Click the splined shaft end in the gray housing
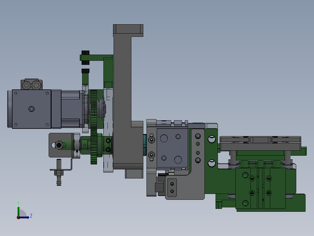 point(59,145)
